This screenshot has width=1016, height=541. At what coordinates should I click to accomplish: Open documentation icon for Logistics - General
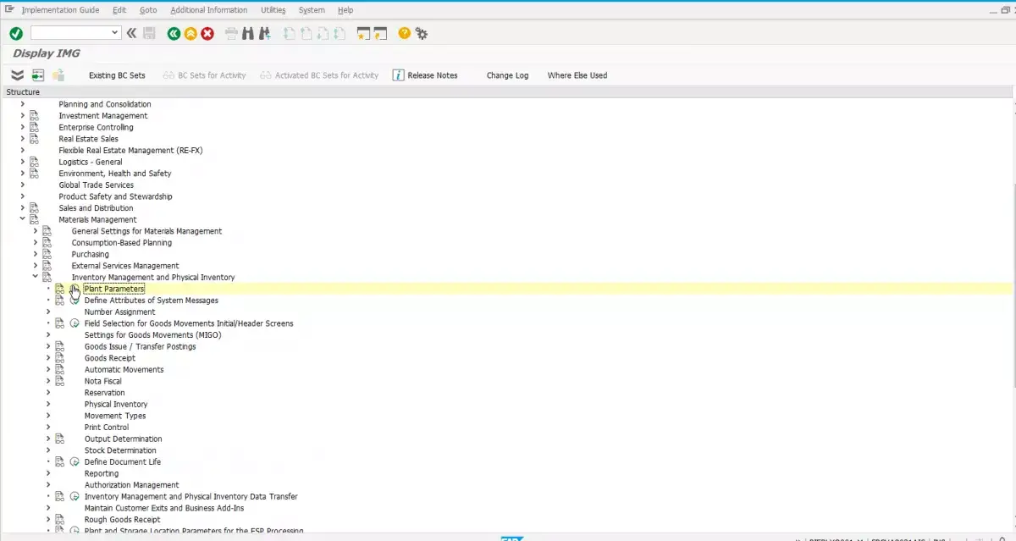click(34, 162)
